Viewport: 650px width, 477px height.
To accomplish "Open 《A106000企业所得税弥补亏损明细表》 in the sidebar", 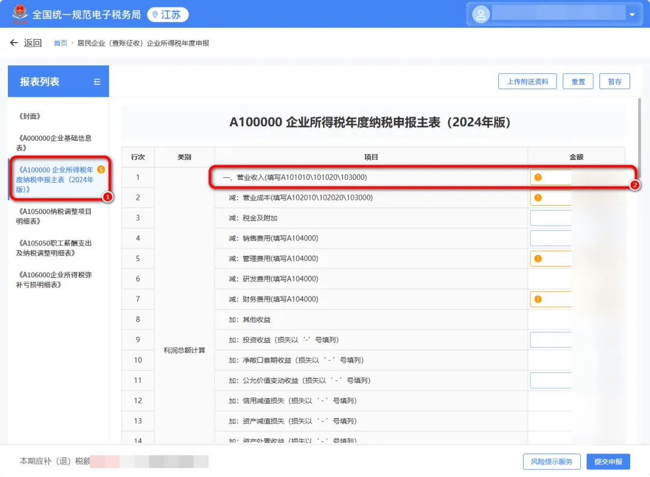I will (x=54, y=280).
